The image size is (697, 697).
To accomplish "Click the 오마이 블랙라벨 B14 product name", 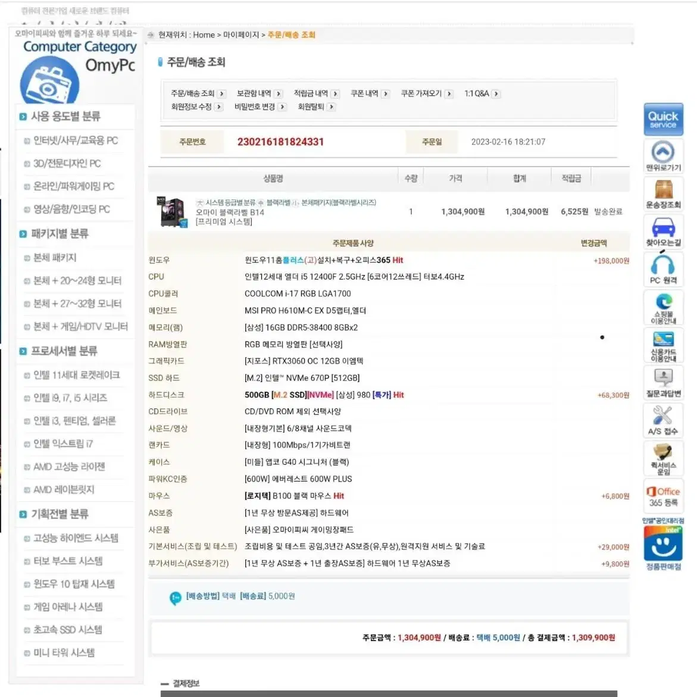I will click(x=230, y=212).
